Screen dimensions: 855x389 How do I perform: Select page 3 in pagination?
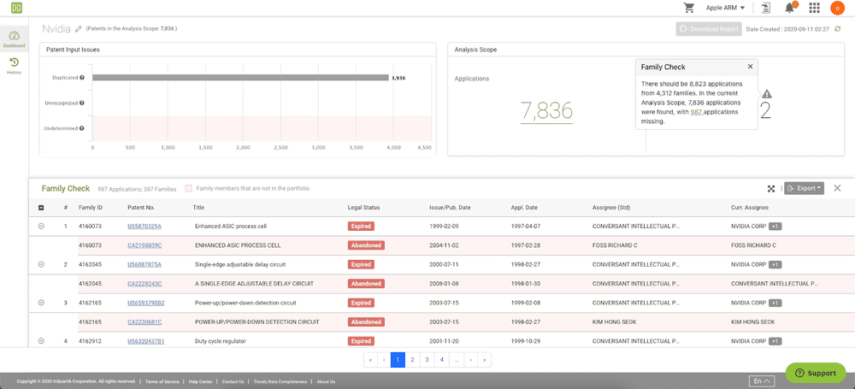[x=427, y=360]
